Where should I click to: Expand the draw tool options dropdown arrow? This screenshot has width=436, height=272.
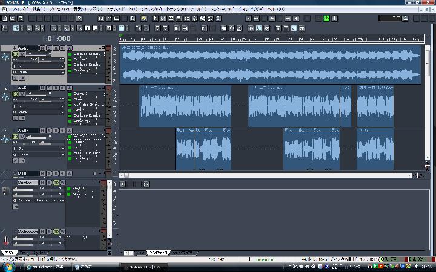coord(72,28)
